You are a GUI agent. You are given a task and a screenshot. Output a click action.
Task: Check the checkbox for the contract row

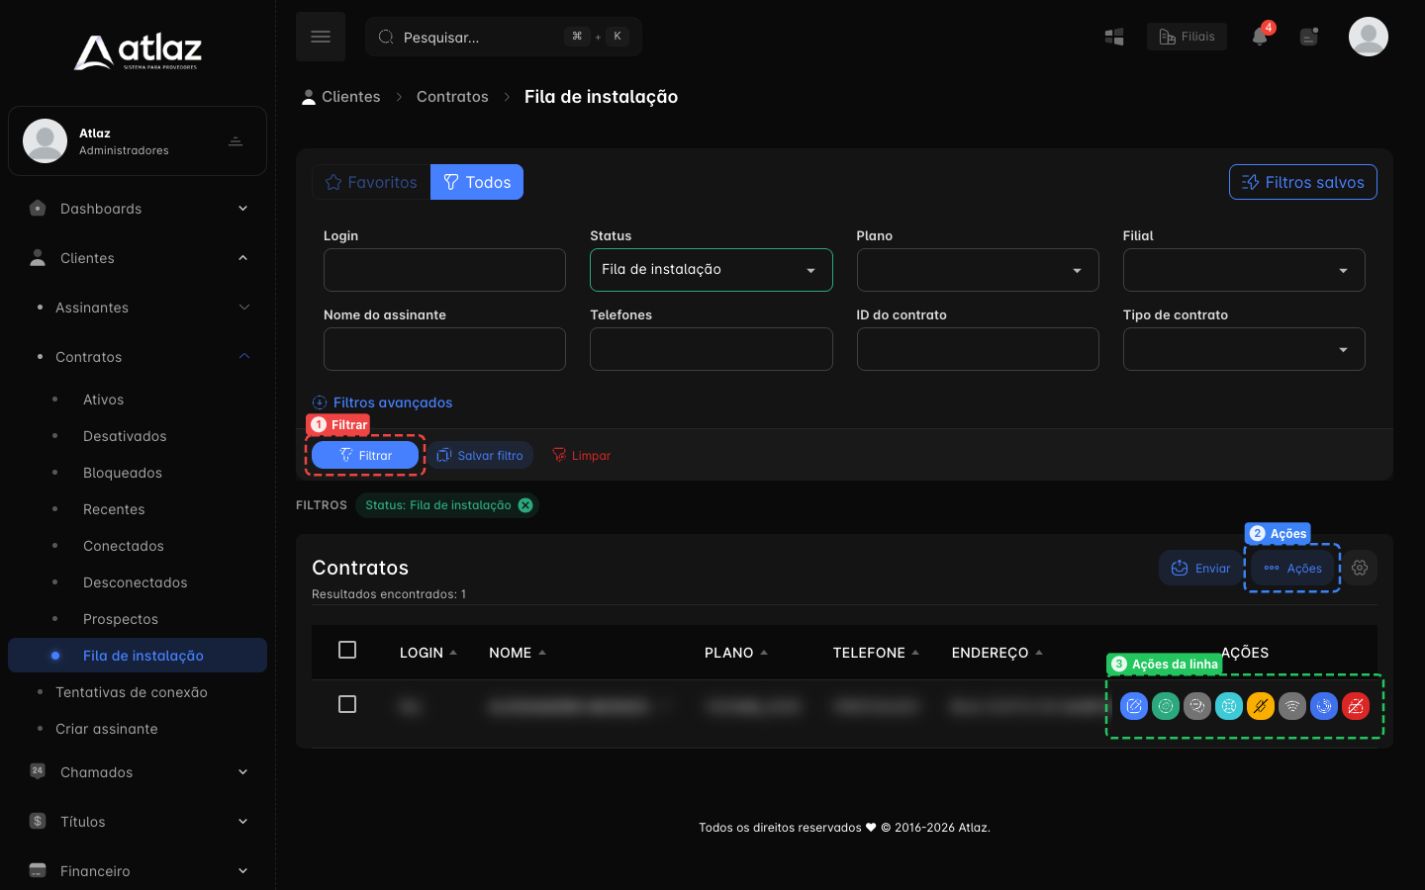pyautogui.click(x=347, y=704)
